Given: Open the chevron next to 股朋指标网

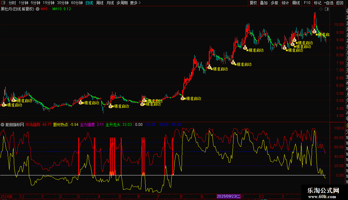Looking at the screenshot, I should (2, 125).
